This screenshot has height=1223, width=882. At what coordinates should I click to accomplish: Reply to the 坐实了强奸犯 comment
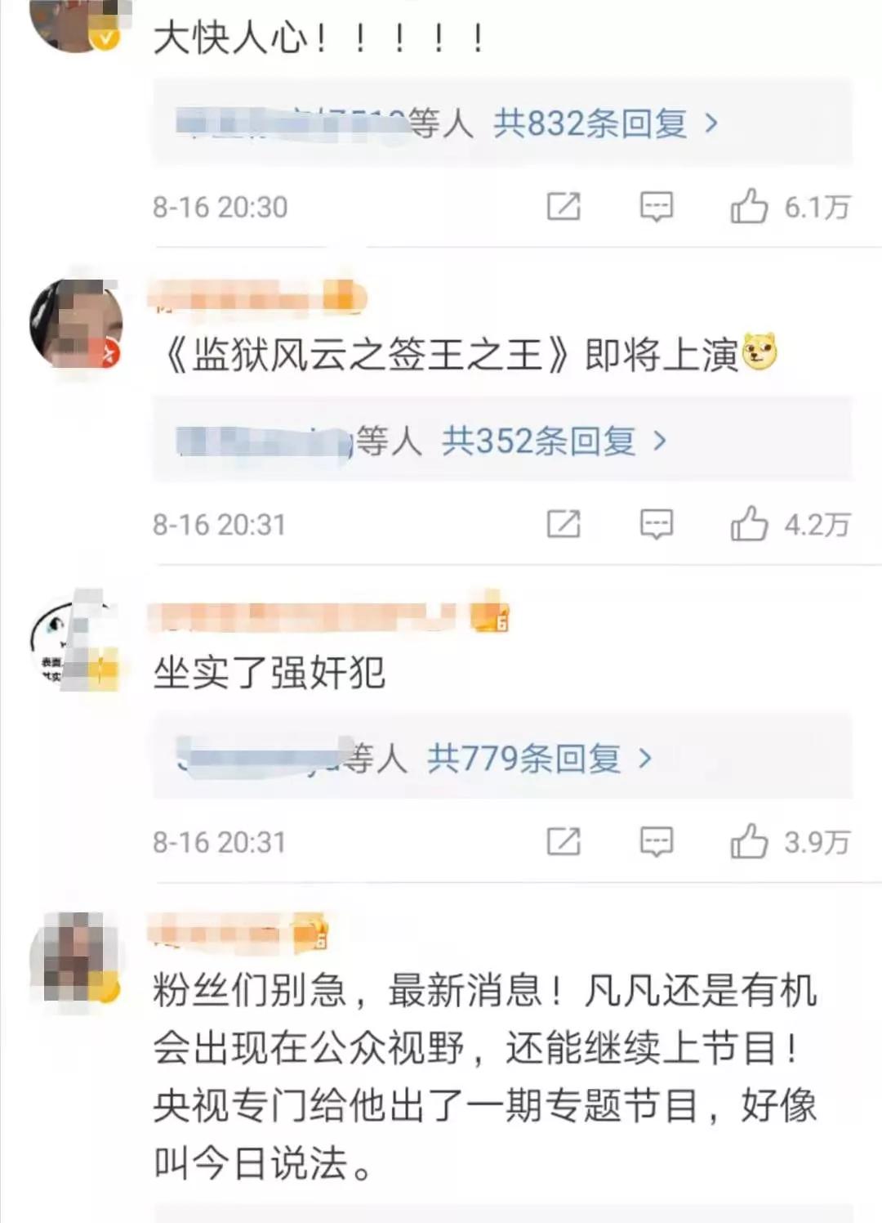pyautogui.click(x=657, y=841)
